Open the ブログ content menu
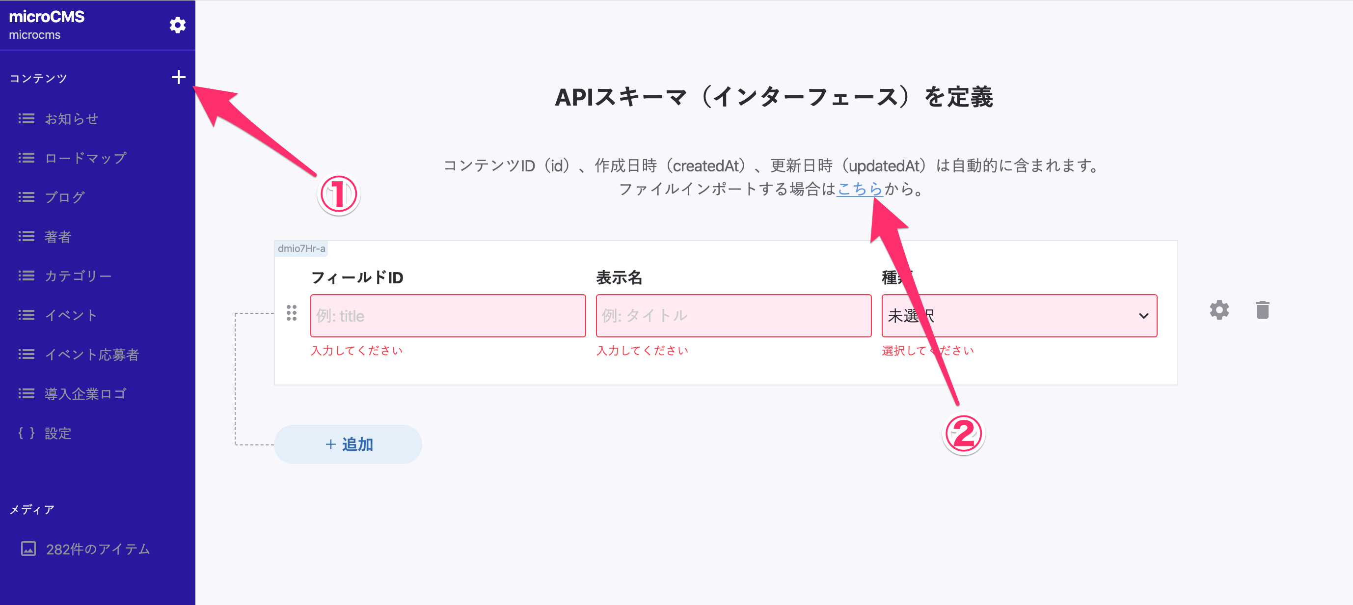This screenshot has height=605, width=1353. click(65, 197)
